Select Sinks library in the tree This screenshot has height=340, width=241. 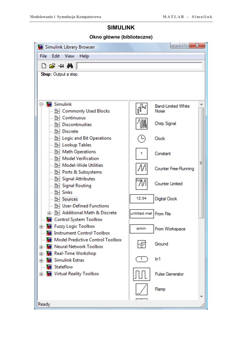pyautogui.click(x=67, y=193)
